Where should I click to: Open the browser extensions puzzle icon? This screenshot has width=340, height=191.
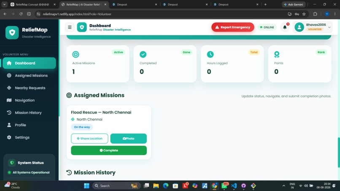315,14
